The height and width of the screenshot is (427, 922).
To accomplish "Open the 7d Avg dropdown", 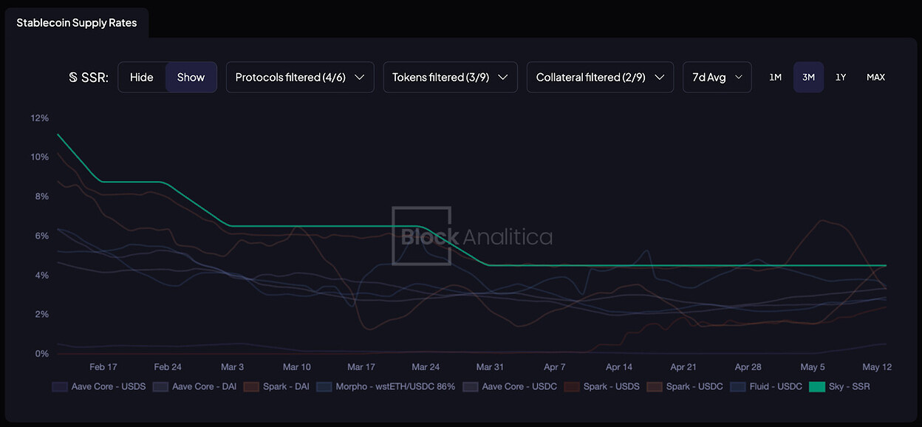I will 717,78.
